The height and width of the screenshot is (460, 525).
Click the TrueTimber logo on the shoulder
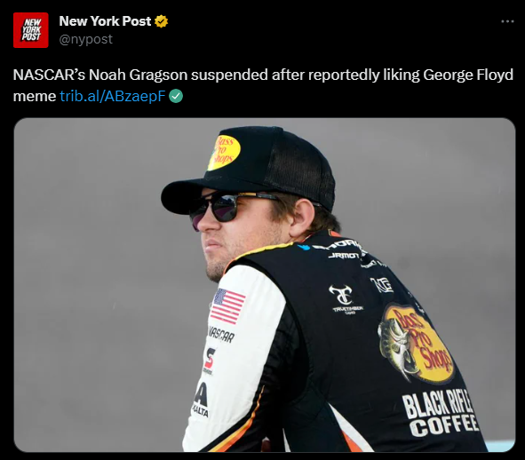click(346, 299)
